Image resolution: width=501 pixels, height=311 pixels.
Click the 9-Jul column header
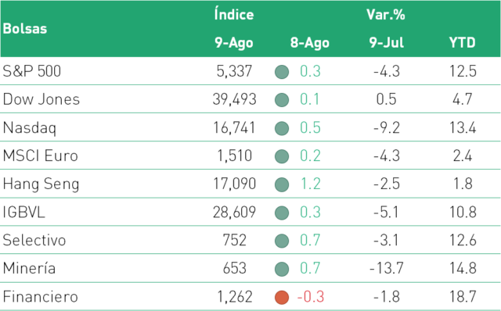(386, 42)
